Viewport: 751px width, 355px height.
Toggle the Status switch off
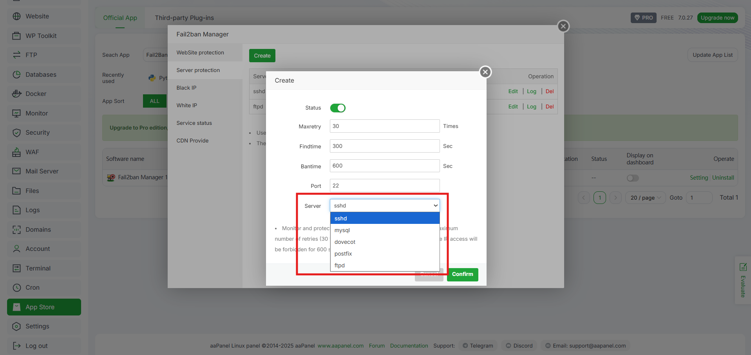[338, 108]
